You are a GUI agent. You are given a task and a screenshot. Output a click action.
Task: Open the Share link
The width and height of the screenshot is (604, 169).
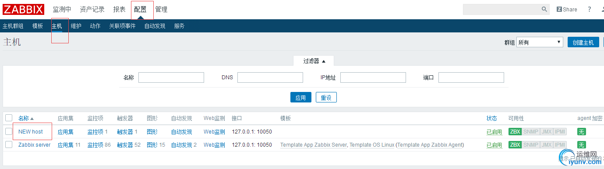click(567, 9)
